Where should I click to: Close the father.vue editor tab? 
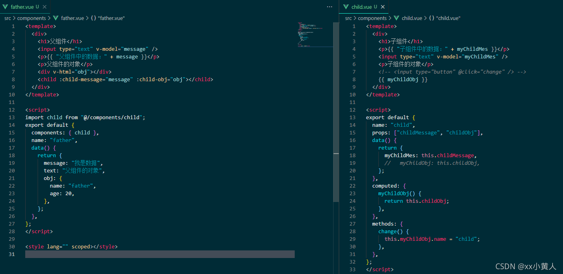[x=44, y=7]
